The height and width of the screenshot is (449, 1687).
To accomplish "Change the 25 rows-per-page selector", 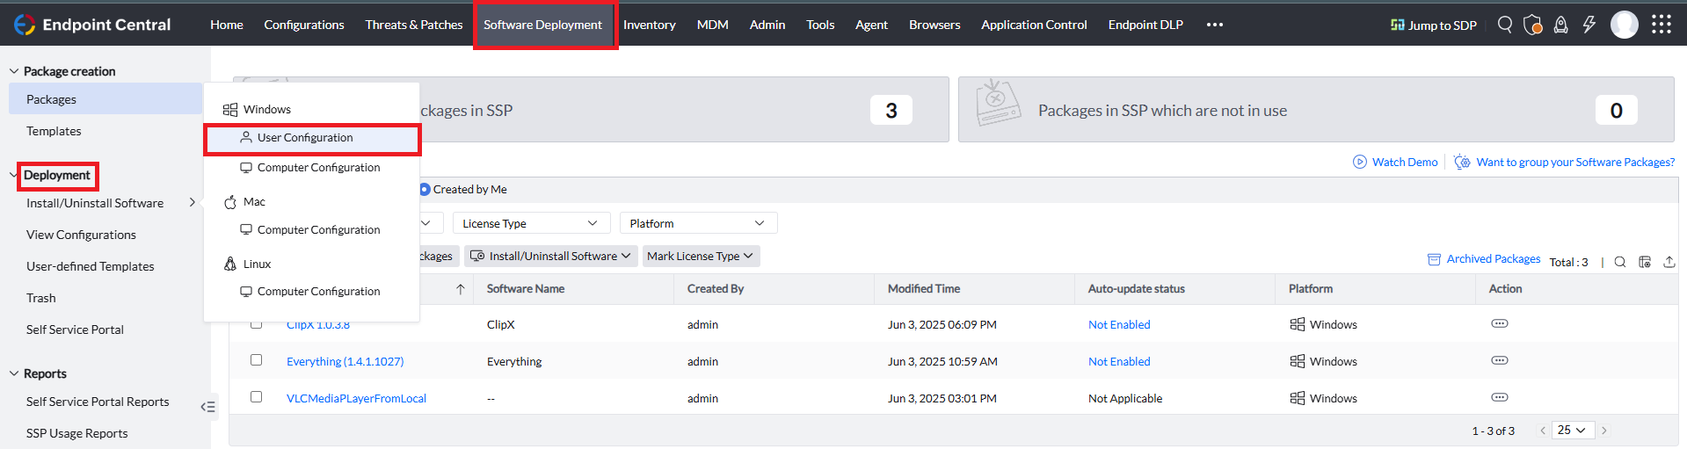I will (x=1571, y=431).
